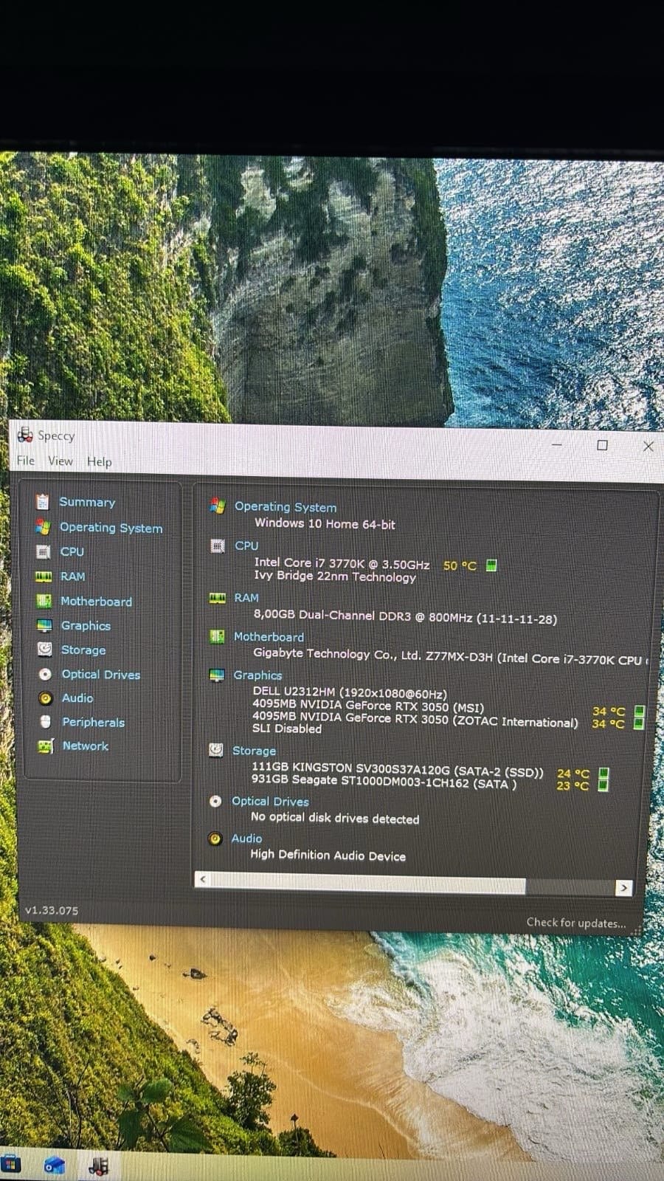Click the drive icon beside Storage heading
This screenshot has height=1181, width=664.
coord(216,750)
